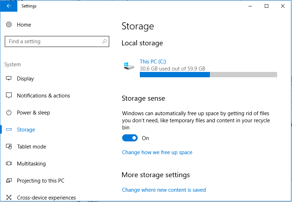Select Display settings label

tap(25, 79)
